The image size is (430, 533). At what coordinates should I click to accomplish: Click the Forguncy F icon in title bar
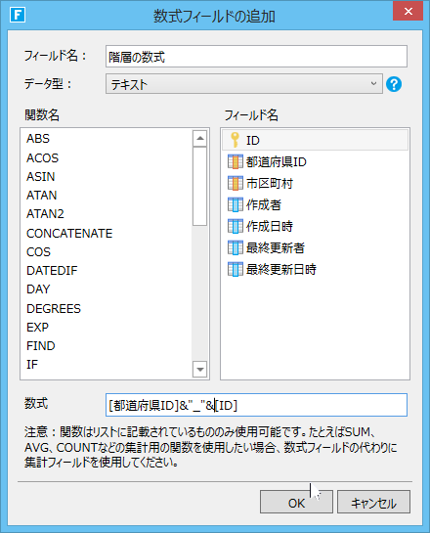pyautogui.click(x=18, y=15)
